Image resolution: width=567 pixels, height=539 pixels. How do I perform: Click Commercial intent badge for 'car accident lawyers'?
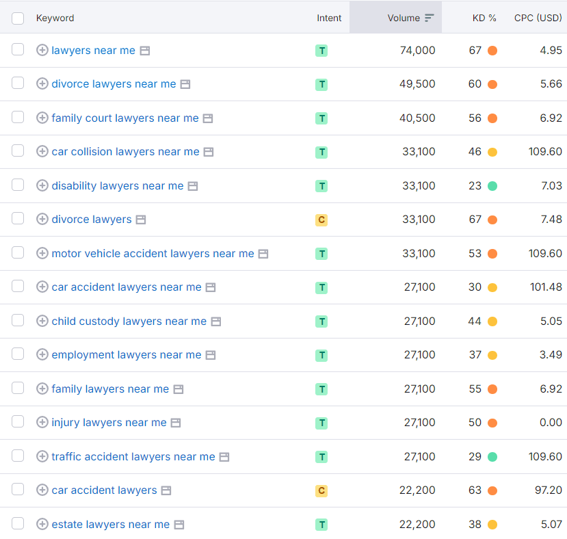click(x=321, y=490)
